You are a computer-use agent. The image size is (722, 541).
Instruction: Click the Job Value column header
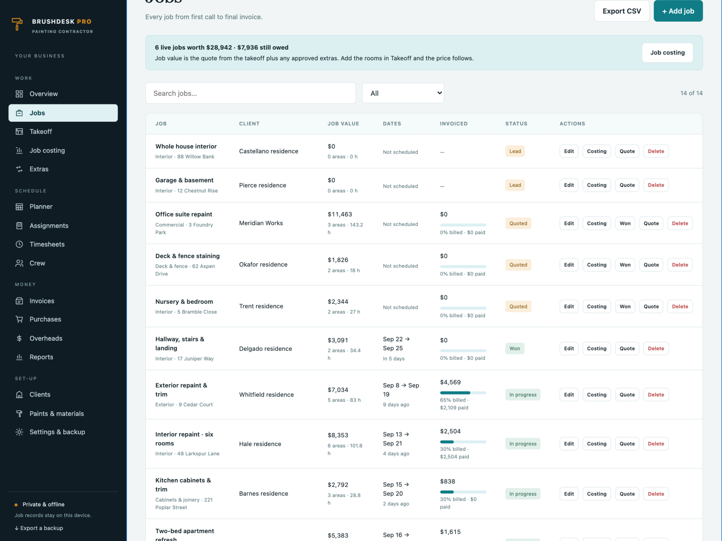click(343, 124)
